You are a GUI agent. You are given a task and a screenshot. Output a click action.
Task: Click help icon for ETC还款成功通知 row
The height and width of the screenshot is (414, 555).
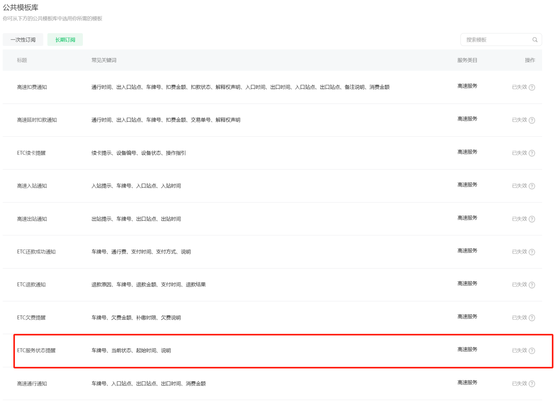click(x=531, y=252)
